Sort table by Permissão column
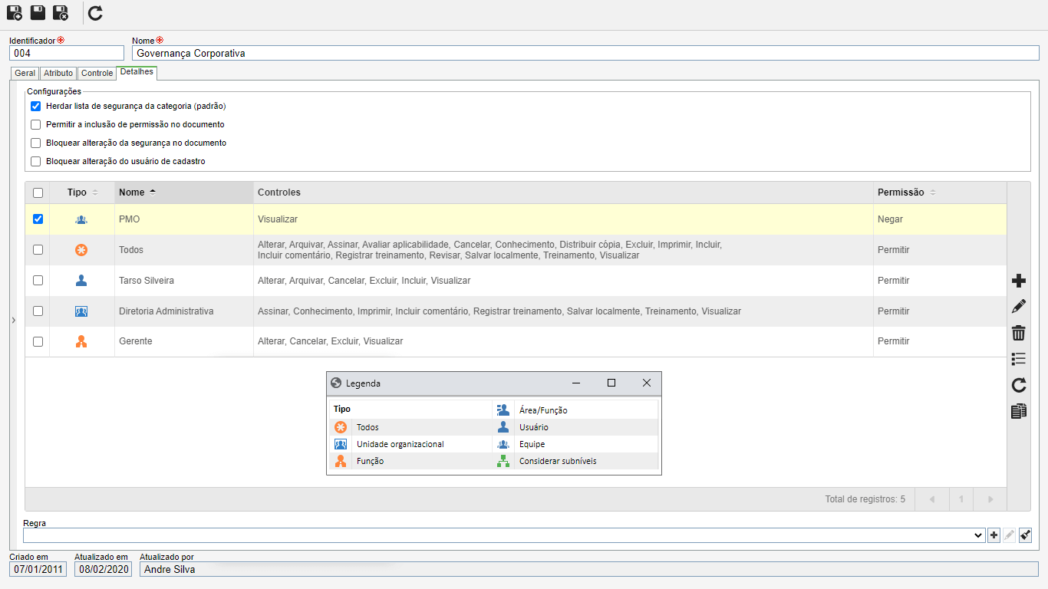 pos(933,192)
